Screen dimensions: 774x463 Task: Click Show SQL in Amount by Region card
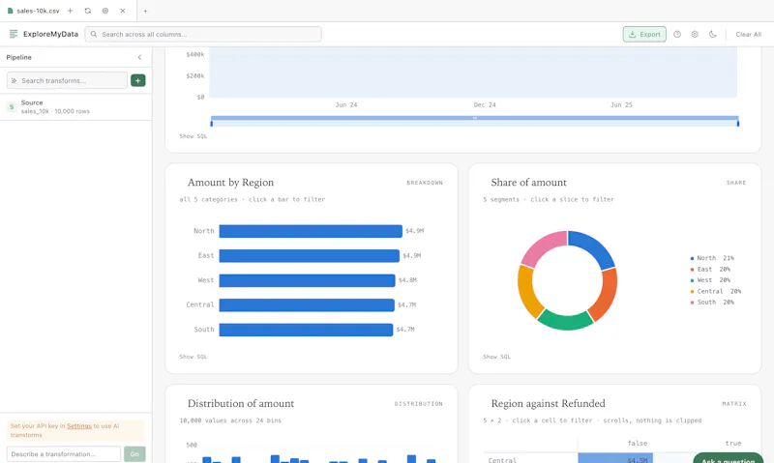193,357
